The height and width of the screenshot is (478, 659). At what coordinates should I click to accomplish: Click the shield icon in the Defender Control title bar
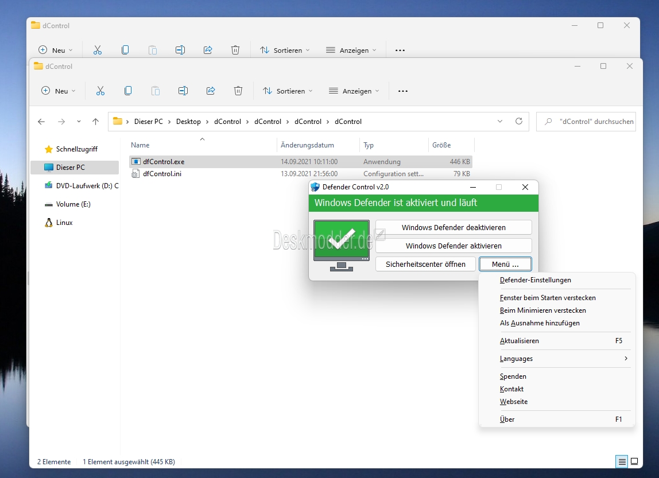(x=315, y=187)
